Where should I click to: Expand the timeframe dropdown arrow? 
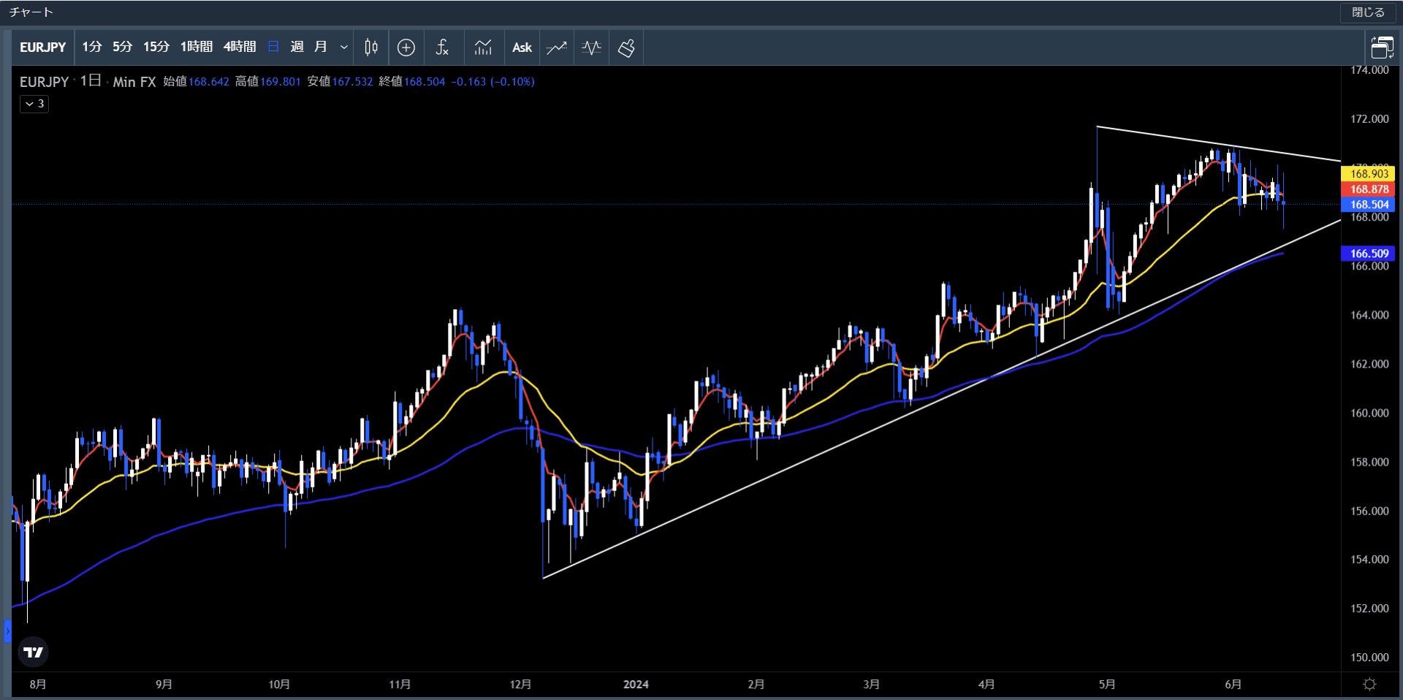point(343,47)
